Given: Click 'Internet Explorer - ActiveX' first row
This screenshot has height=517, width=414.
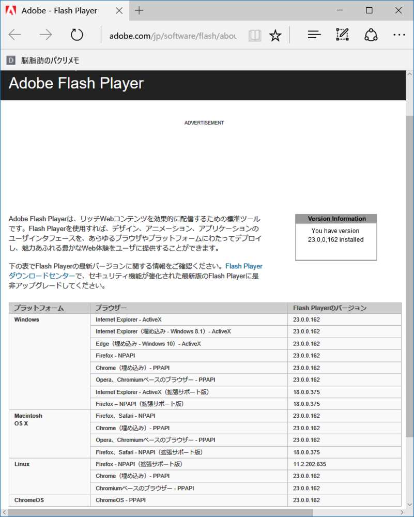Looking at the screenshot, I should pos(189,320).
